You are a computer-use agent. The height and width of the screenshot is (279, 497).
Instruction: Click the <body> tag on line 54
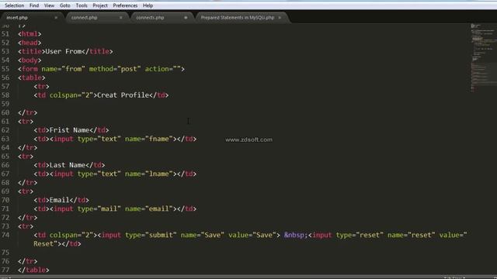[30, 60]
